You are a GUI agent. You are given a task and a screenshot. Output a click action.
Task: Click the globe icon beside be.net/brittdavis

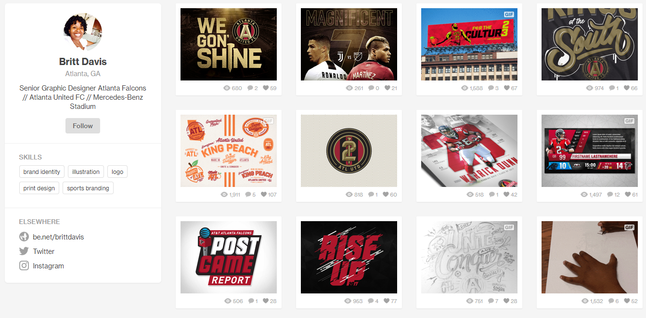point(24,237)
